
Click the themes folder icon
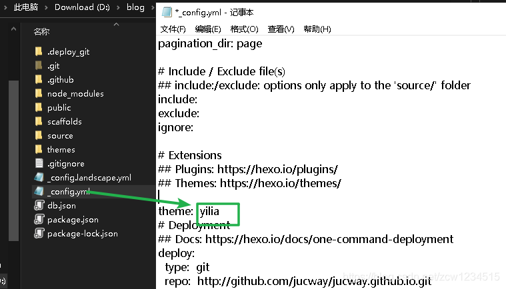tap(39, 149)
